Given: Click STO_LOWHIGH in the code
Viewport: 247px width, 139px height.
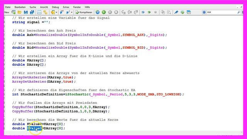Looking at the screenshot, I should [x=168, y=94].
